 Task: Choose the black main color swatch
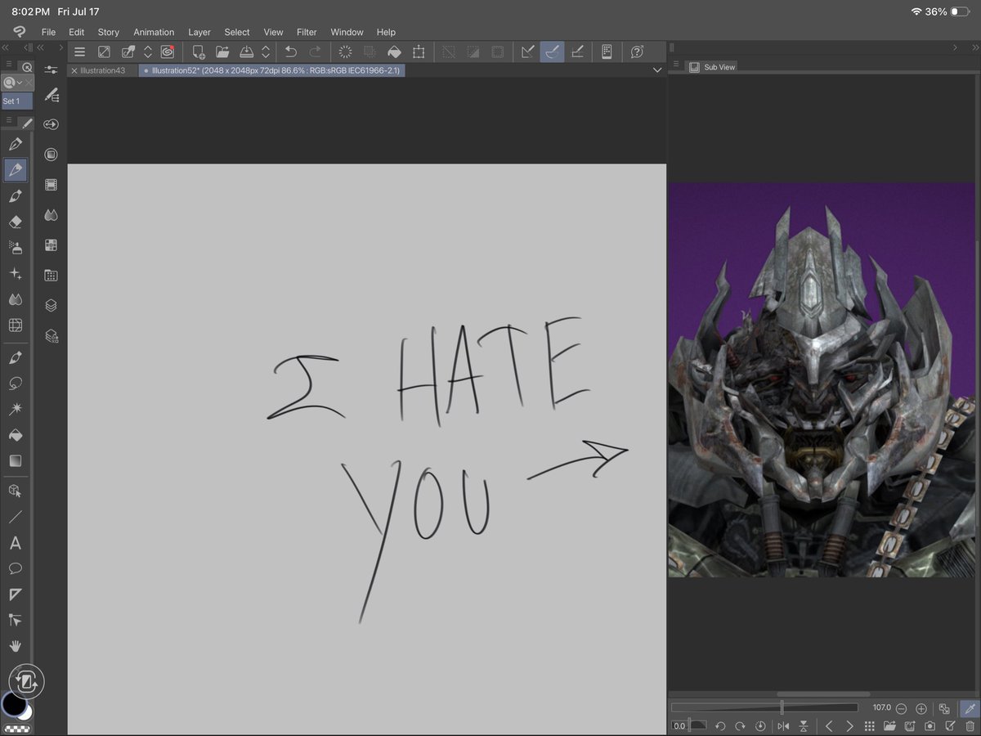point(13,703)
